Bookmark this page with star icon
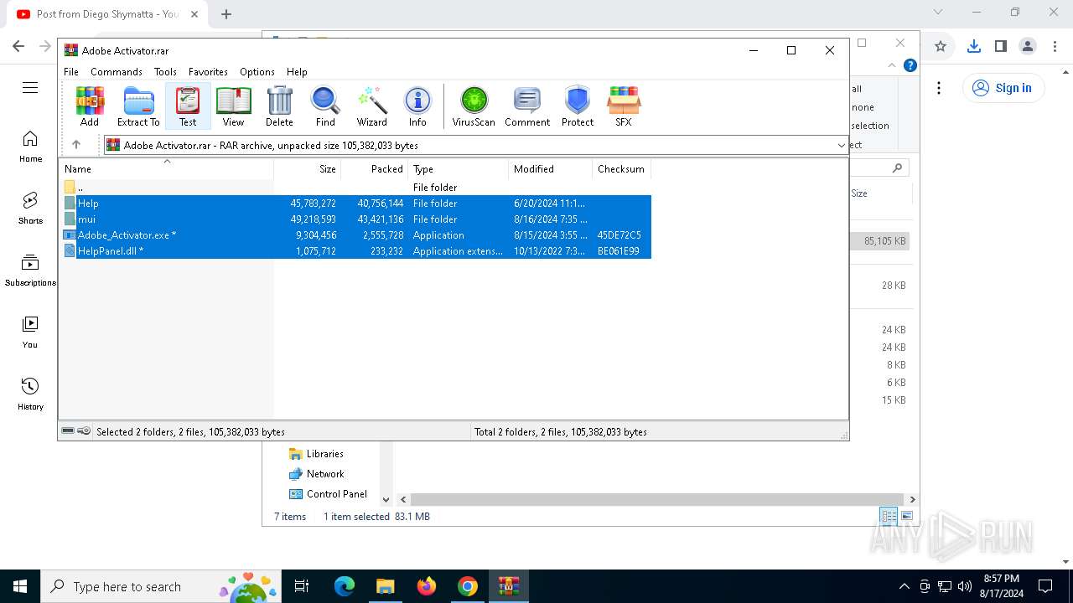This screenshot has height=603, width=1073. [941, 46]
